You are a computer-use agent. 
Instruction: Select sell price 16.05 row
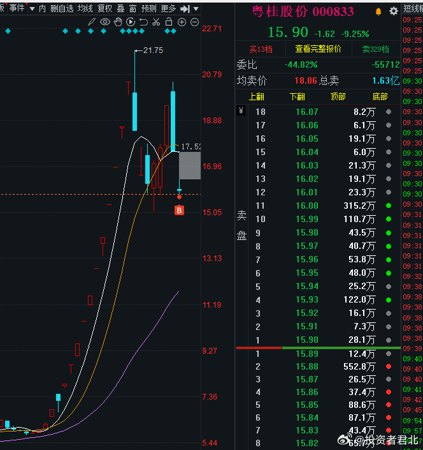(318, 139)
